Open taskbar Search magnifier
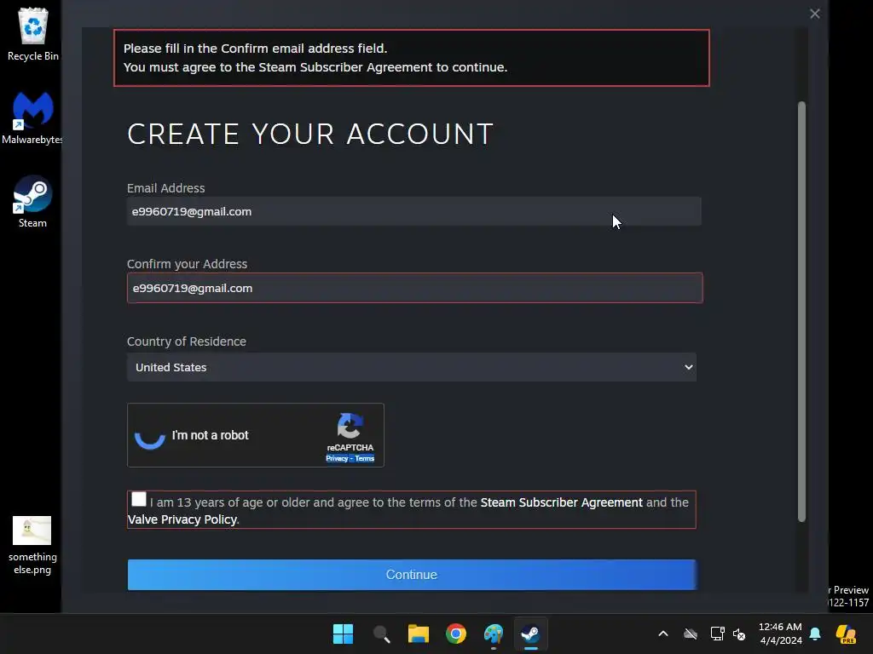 point(381,634)
